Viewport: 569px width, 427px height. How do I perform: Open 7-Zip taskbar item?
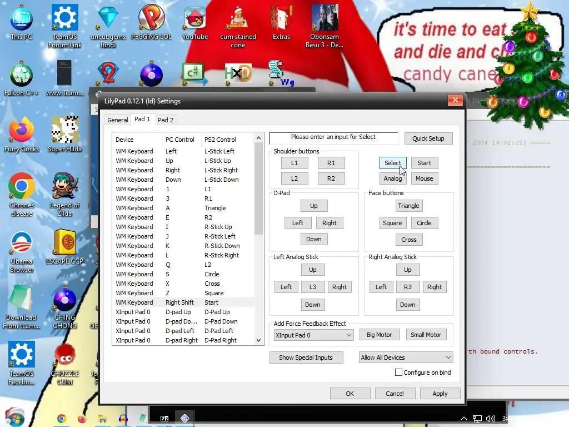[164, 419]
